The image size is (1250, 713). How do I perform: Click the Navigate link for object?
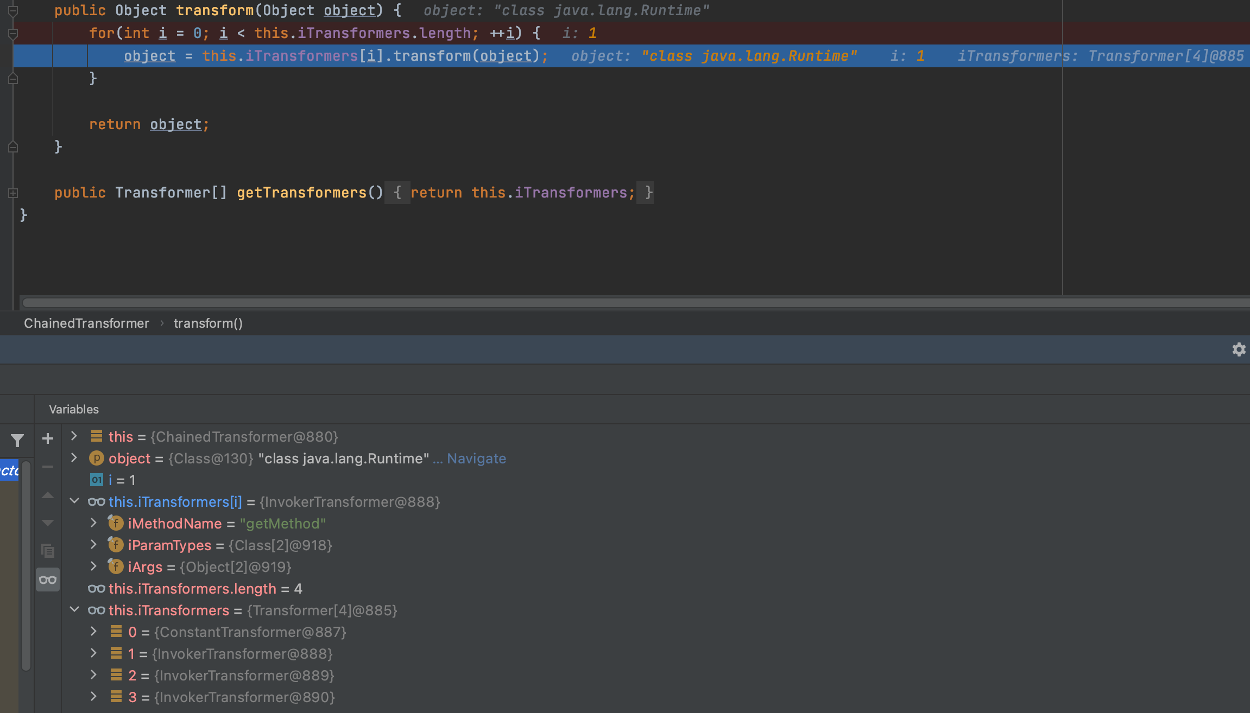(x=476, y=459)
